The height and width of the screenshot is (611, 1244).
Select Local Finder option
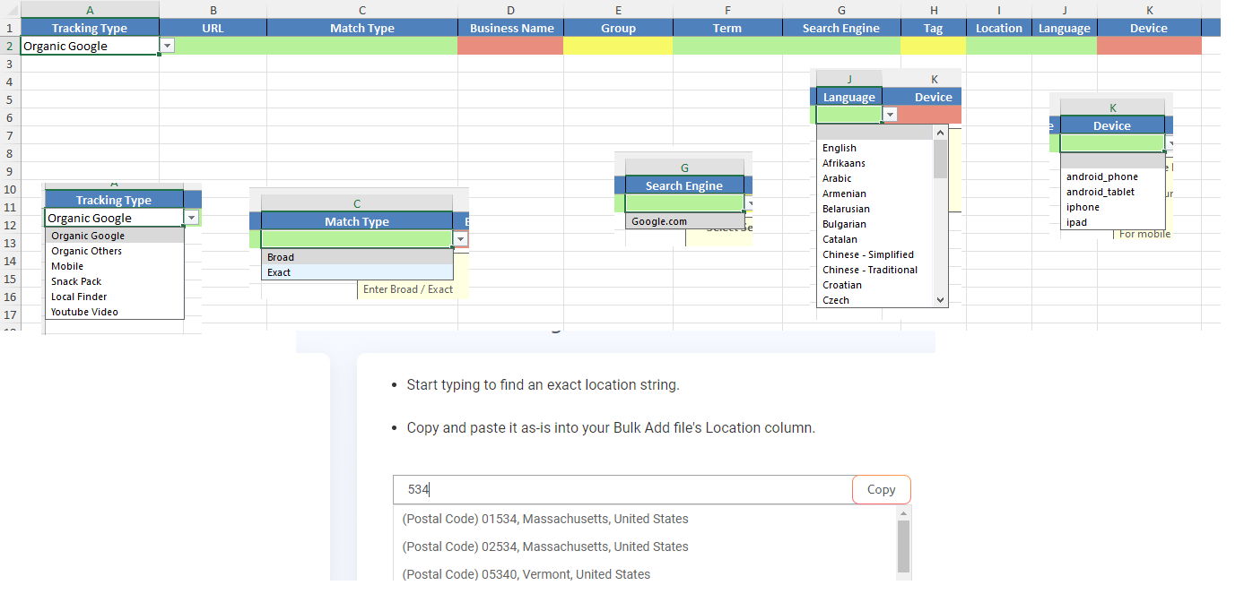click(x=115, y=297)
